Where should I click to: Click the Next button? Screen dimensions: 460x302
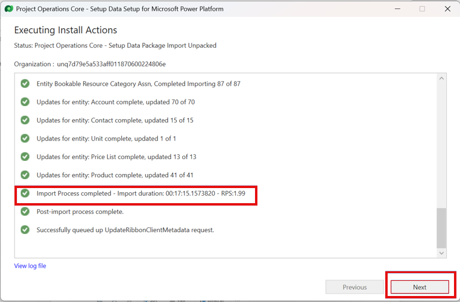click(x=420, y=287)
